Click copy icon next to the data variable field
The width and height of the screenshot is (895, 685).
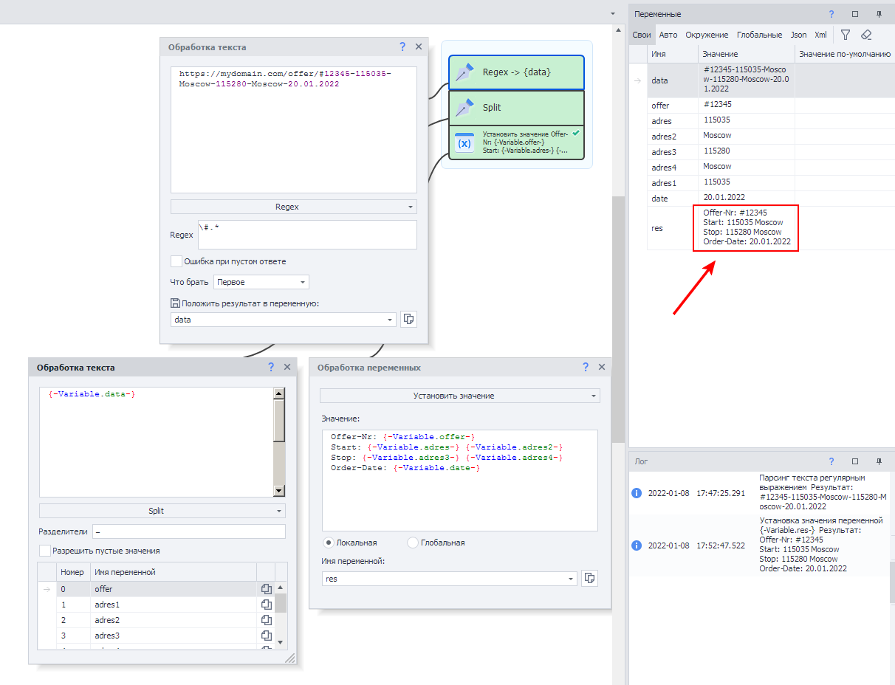pos(408,320)
